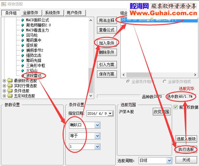Viewport: 199px width, 166px height.
Task: Open the 等于 comparison dropdown
Action: pos(98,136)
